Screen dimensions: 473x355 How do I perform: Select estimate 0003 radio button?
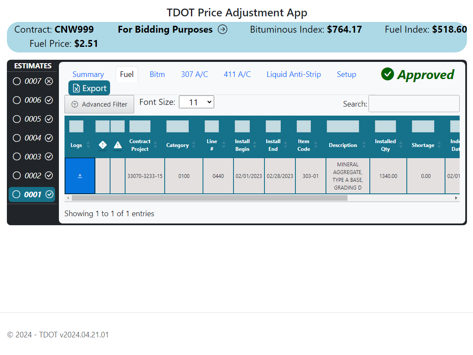tap(17, 156)
